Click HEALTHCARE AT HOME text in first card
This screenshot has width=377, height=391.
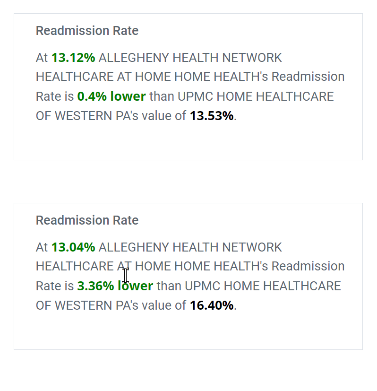click(x=103, y=77)
